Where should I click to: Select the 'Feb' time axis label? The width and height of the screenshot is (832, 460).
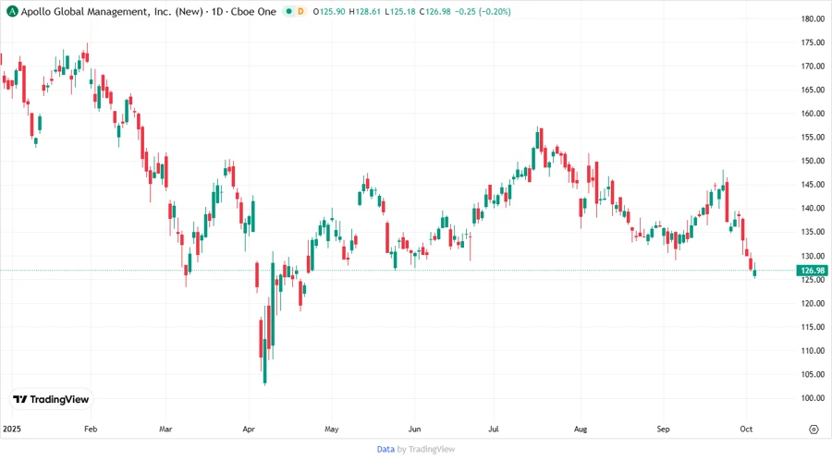[90, 430]
